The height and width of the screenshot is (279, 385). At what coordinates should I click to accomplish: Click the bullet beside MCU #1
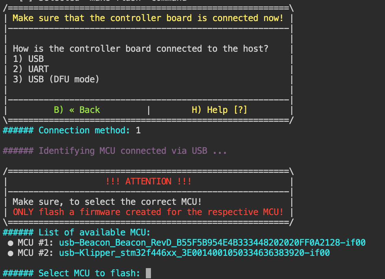(10, 243)
